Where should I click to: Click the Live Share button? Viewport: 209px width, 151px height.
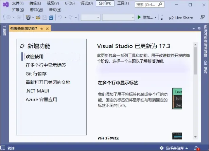coord(181,18)
